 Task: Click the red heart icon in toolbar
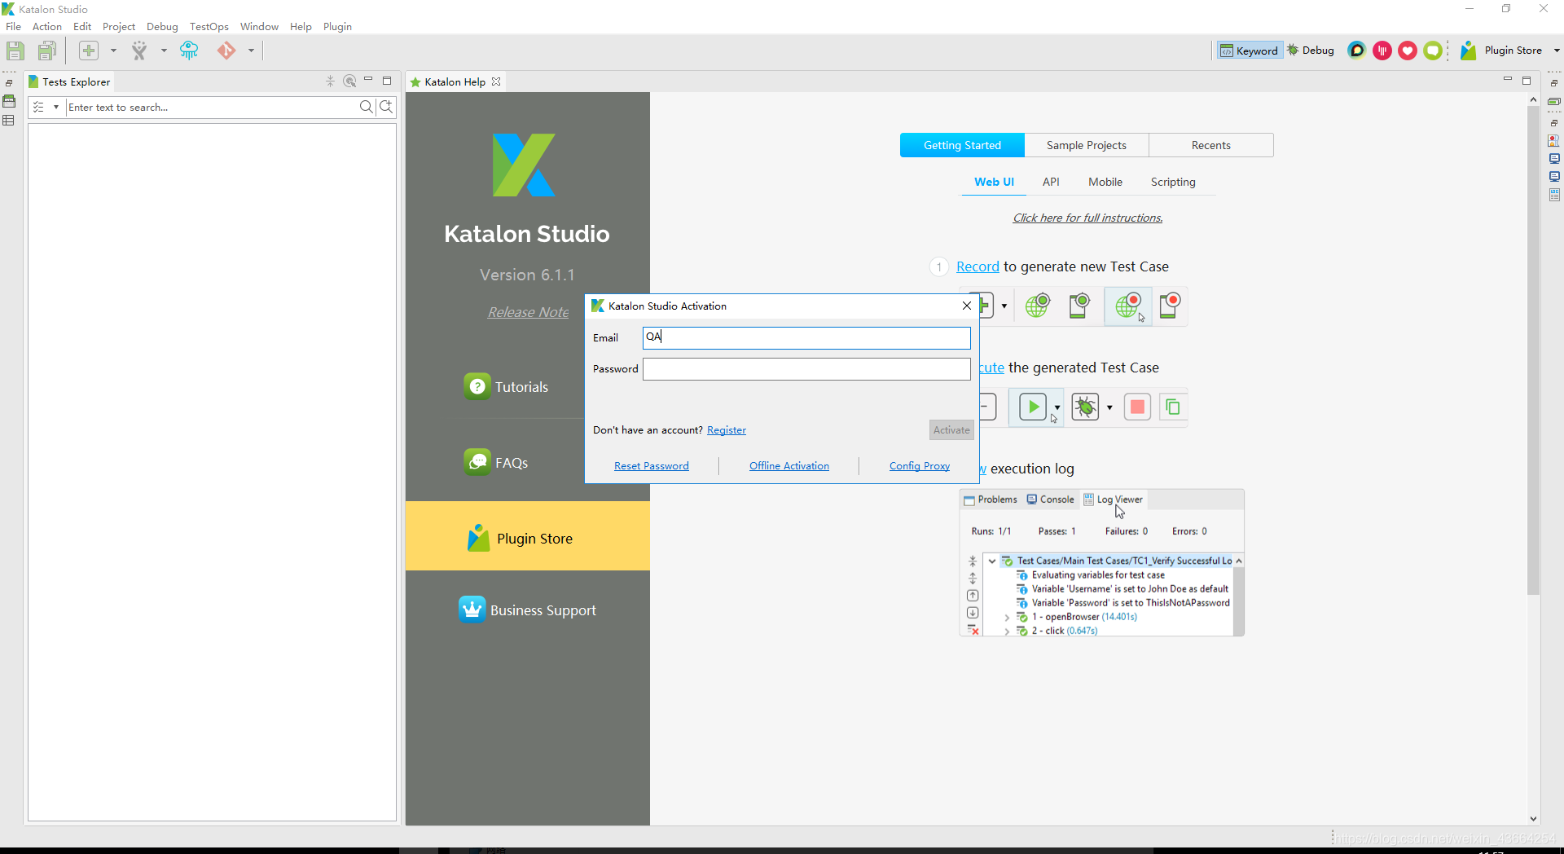pyautogui.click(x=1408, y=51)
